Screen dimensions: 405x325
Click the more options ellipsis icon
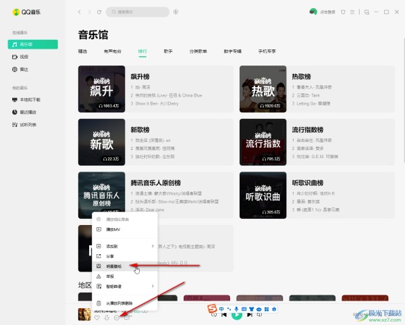(x=117, y=318)
